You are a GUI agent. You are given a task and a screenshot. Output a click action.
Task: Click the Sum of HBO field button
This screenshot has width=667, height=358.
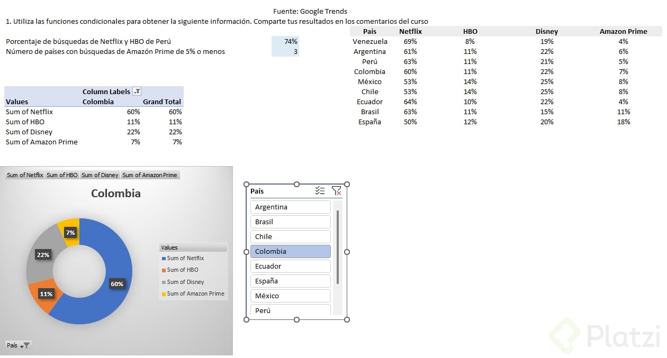62,175
